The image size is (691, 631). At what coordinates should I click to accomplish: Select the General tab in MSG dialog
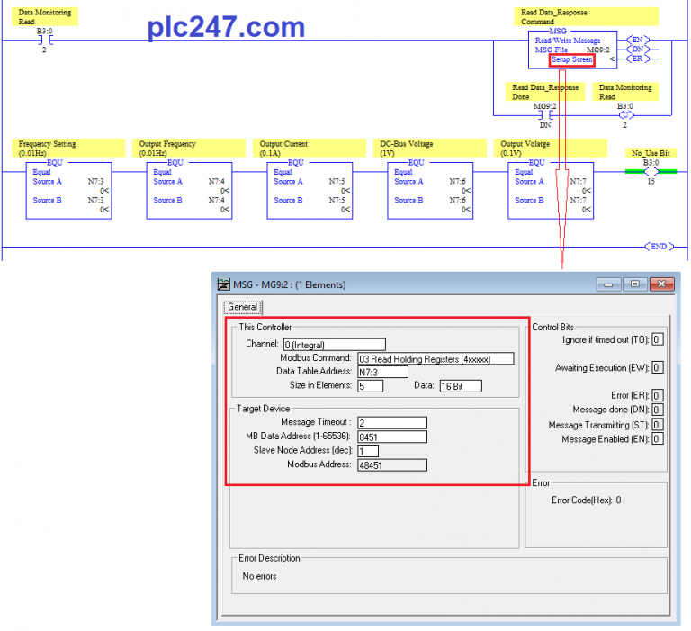tap(243, 307)
